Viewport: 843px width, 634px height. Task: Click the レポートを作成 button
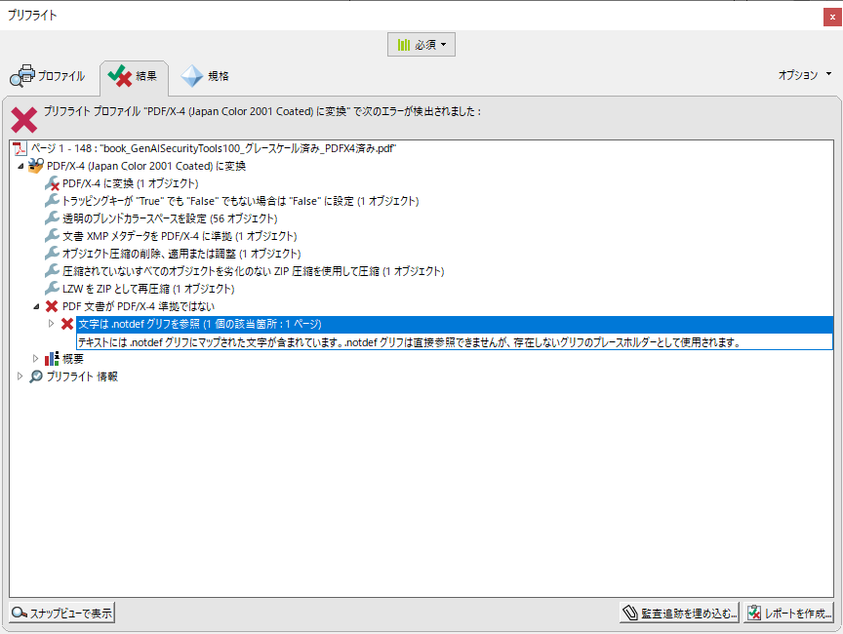point(788,614)
